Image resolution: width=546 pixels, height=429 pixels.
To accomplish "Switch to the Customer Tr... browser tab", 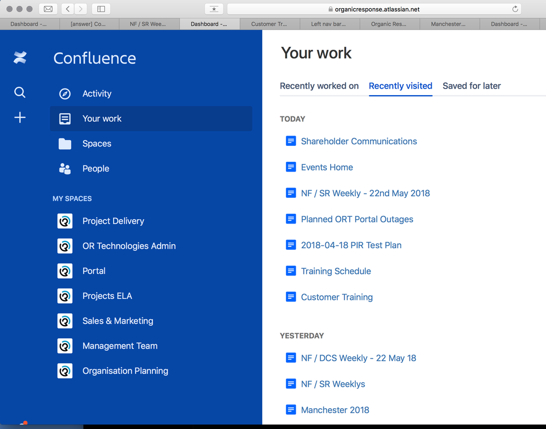I will (x=269, y=23).
